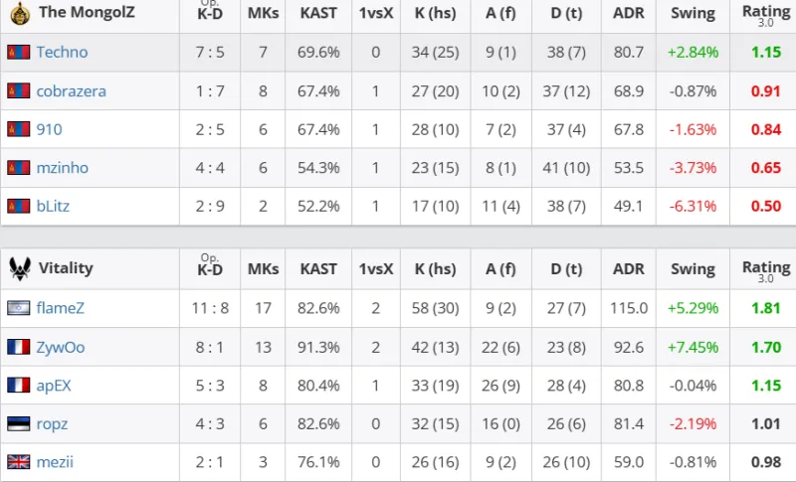
Task: Click Estonian flag next to ropz
Action: click(18, 423)
